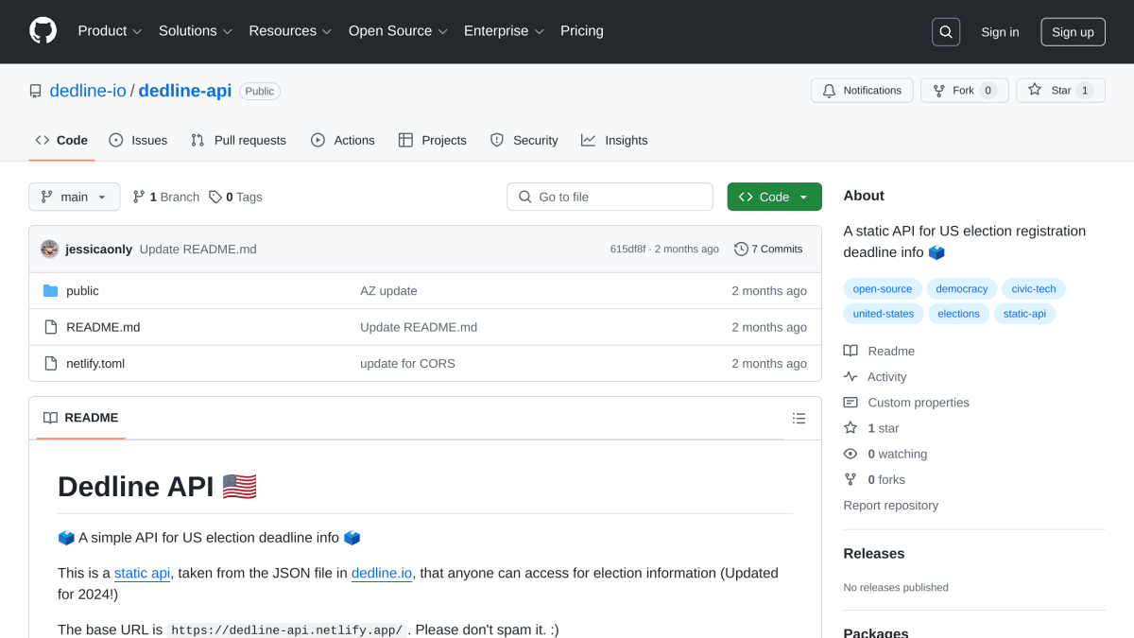Open the 1 Branch link
The width and height of the screenshot is (1134, 638).
pyautogui.click(x=166, y=197)
